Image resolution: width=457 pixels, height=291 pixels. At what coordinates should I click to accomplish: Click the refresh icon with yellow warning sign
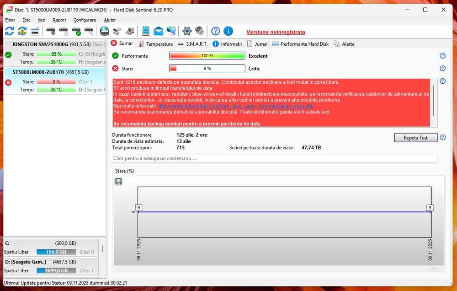[22, 31]
